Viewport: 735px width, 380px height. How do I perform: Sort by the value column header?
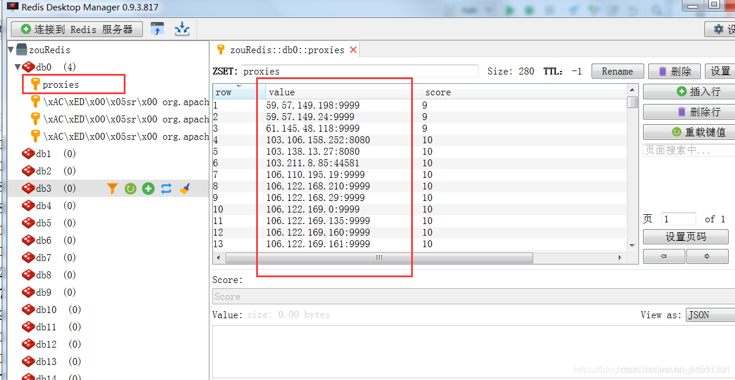coord(344,92)
